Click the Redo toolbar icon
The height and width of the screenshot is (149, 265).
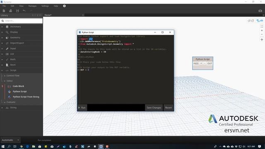[x=31, y=11]
